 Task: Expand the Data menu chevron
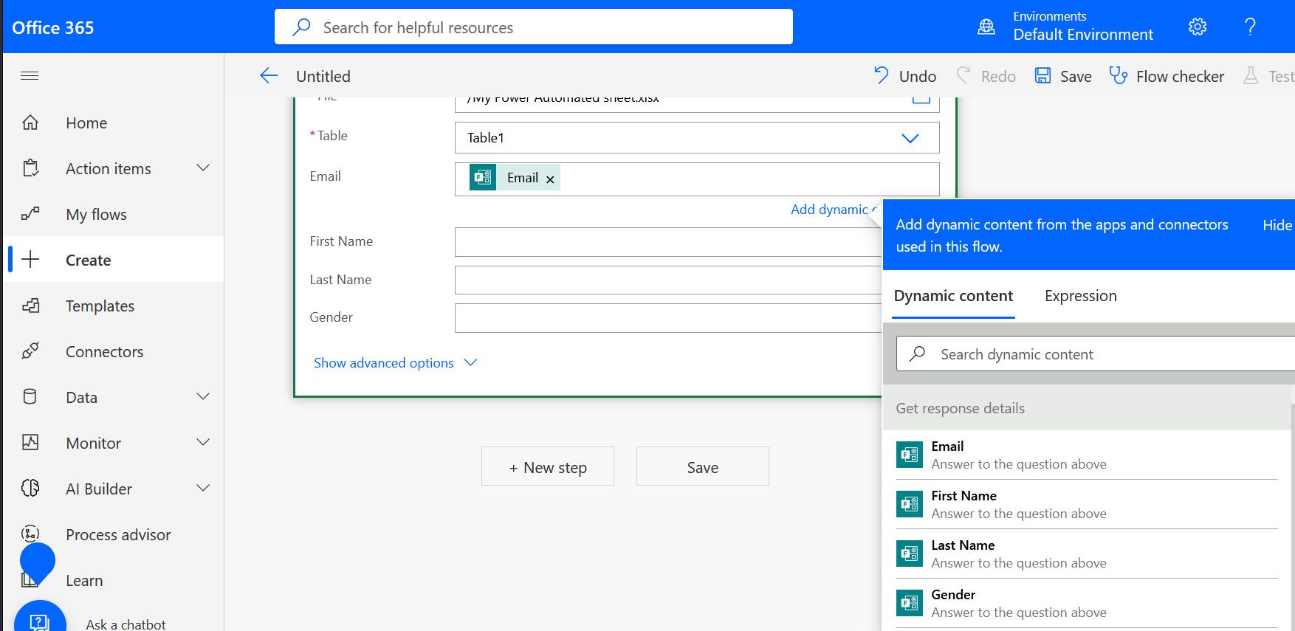click(x=203, y=397)
